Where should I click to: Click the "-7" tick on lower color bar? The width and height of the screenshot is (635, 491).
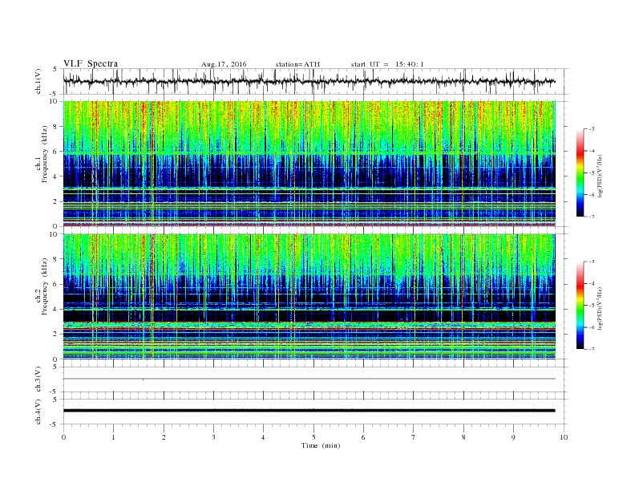(x=591, y=349)
